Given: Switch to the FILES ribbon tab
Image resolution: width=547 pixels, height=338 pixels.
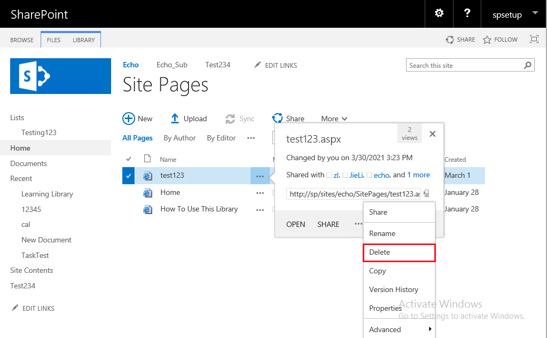Looking at the screenshot, I should click(x=54, y=40).
